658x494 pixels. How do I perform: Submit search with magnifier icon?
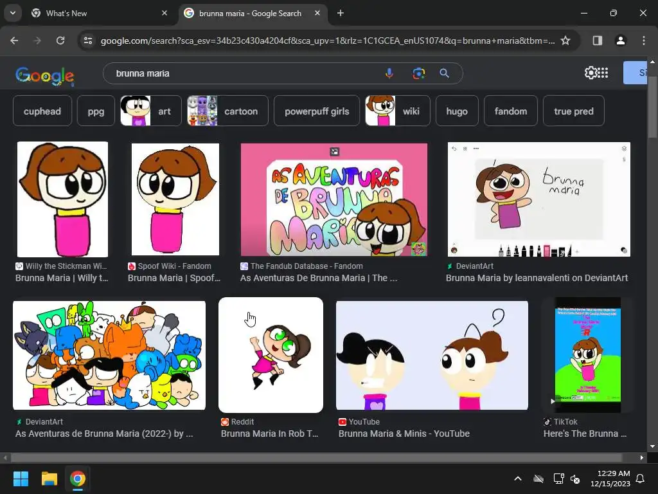click(445, 73)
